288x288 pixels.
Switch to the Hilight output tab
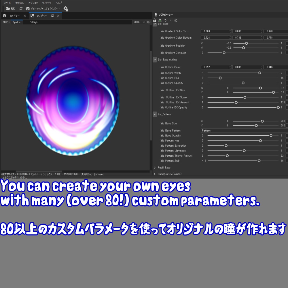[x=34, y=22]
